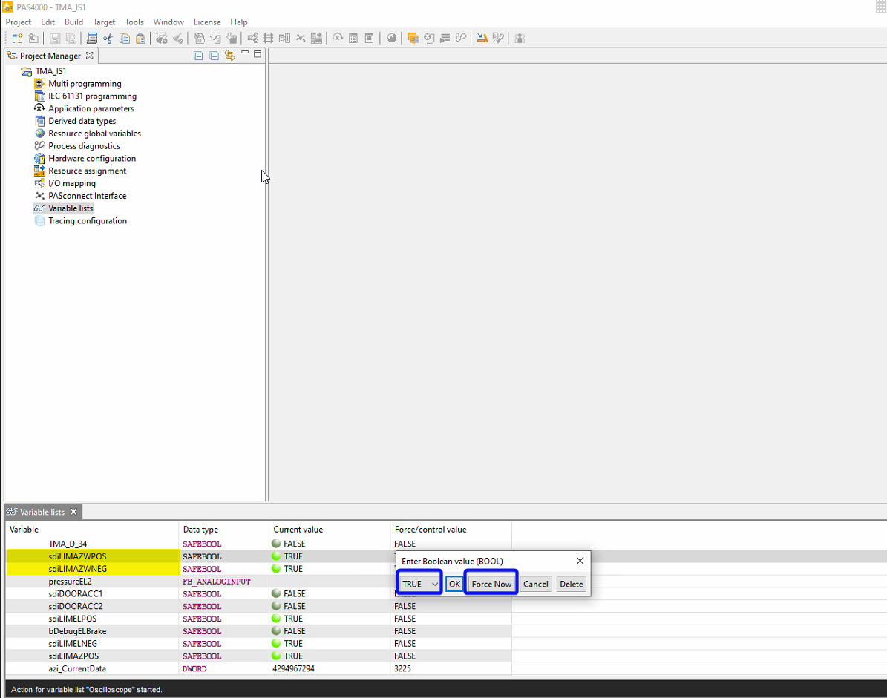Select Process diagnostics tree item
This screenshot has width=887, height=698.
[85, 146]
